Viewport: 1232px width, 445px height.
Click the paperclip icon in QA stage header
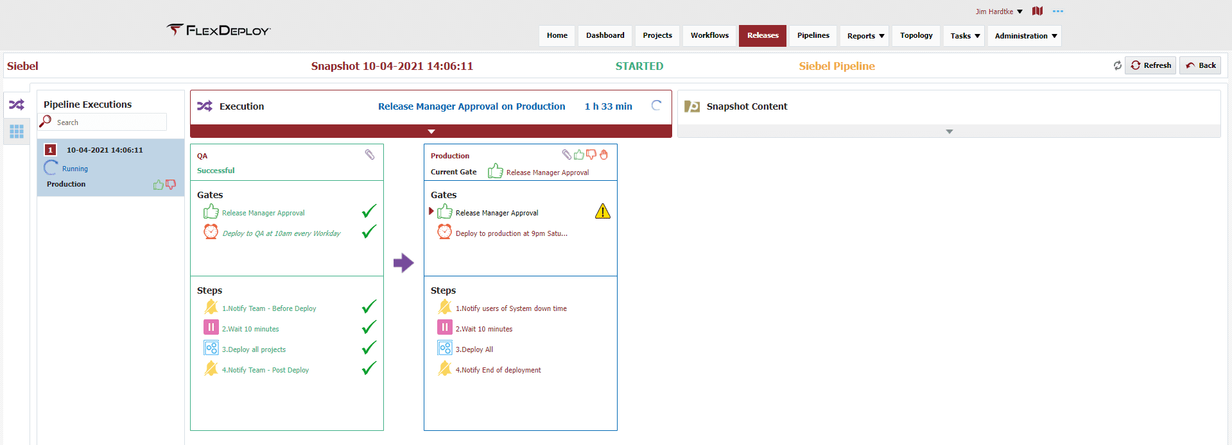click(x=370, y=155)
